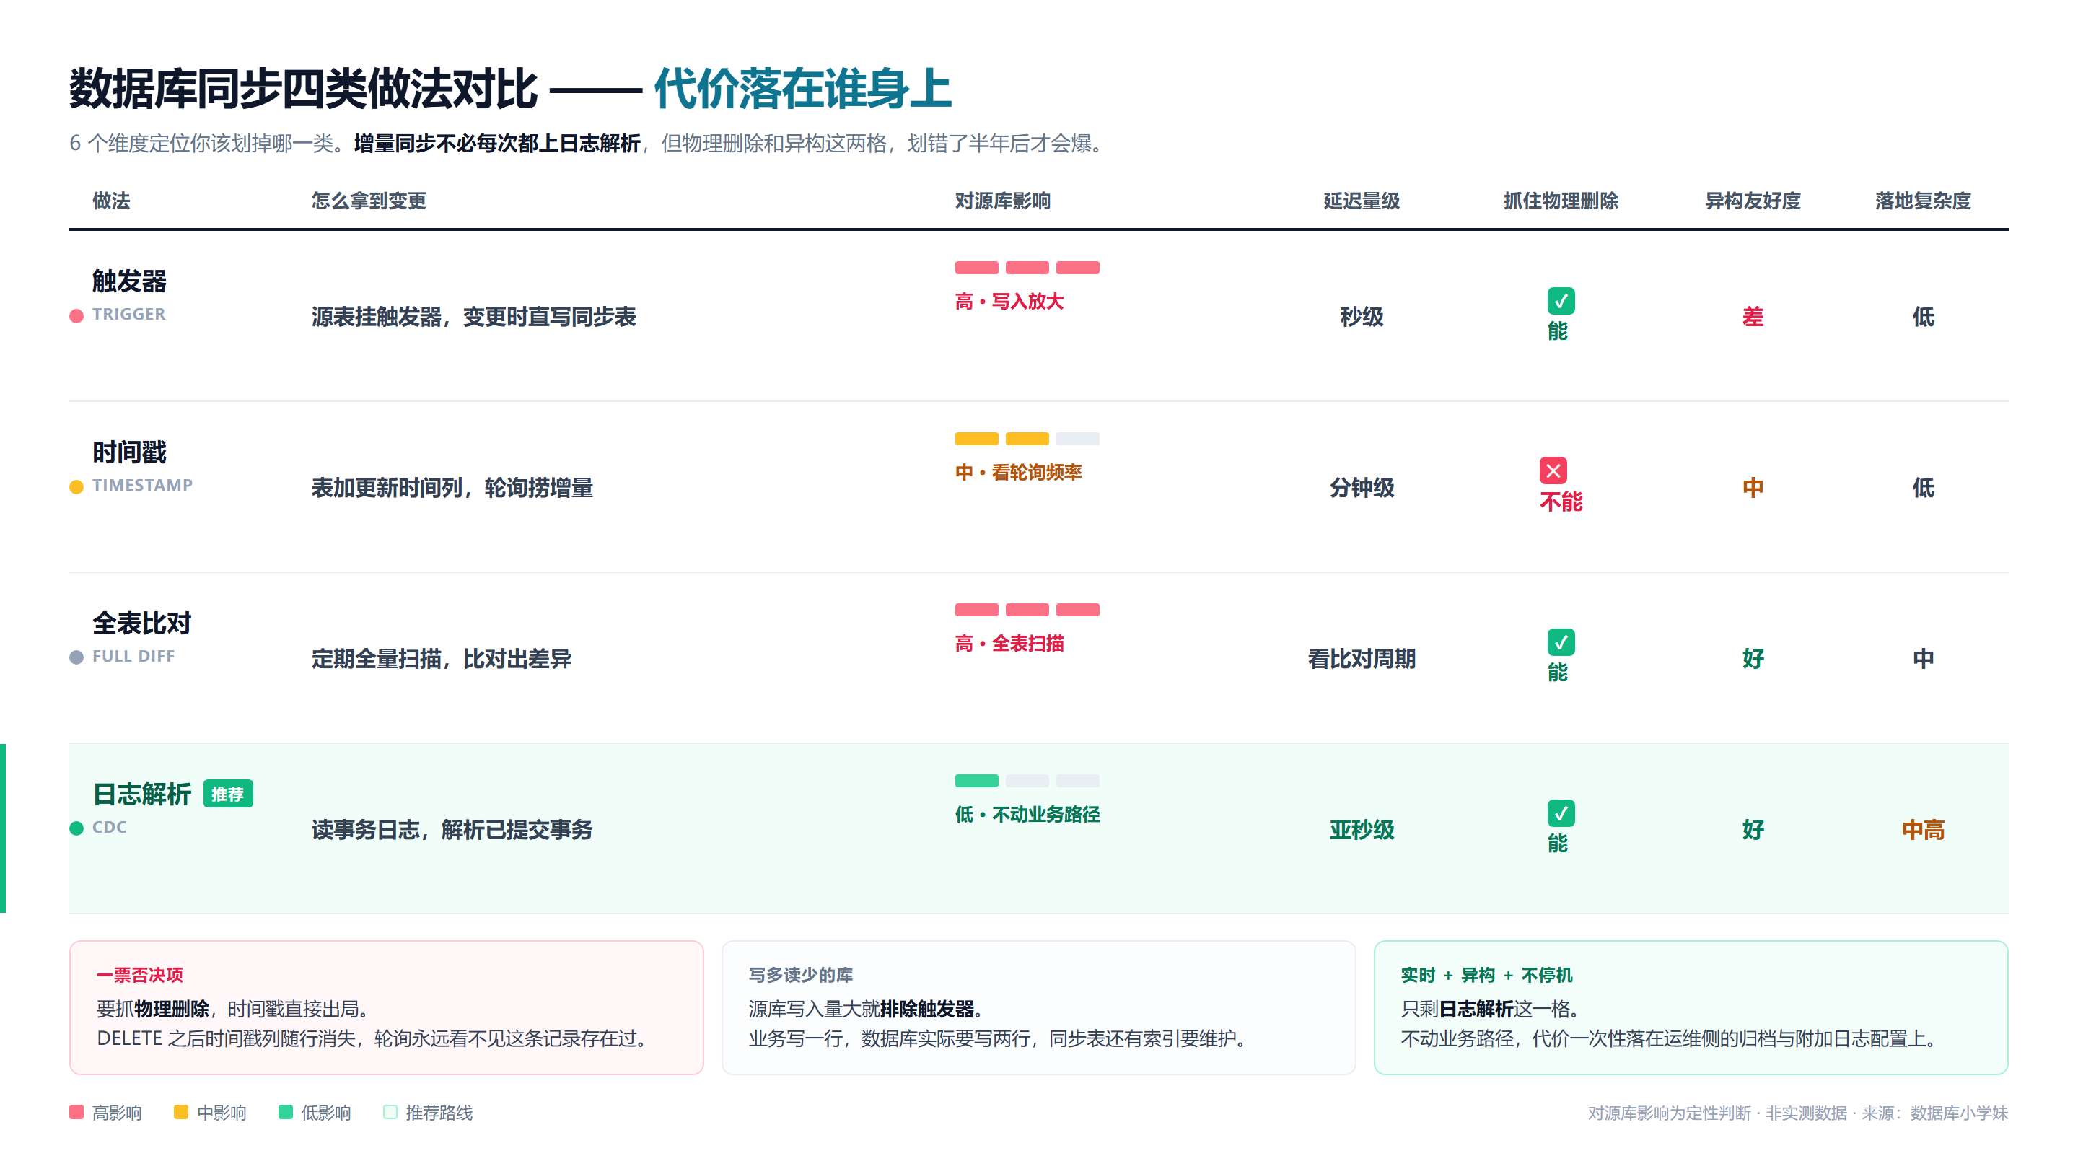Click the red impact bars above 高・写入放大
This screenshot has width=2078, height=1169.
coord(1027,268)
